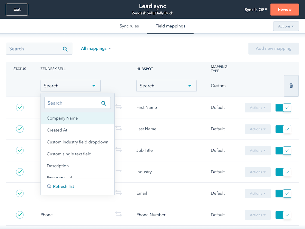
Task: Disable the toggle on the First Name mapping
Action: [283, 107]
